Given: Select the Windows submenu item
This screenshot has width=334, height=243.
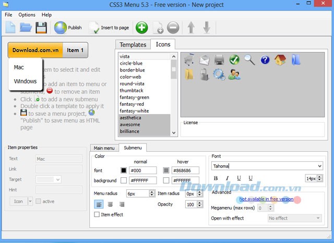Looking at the screenshot, I should point(25,81).
